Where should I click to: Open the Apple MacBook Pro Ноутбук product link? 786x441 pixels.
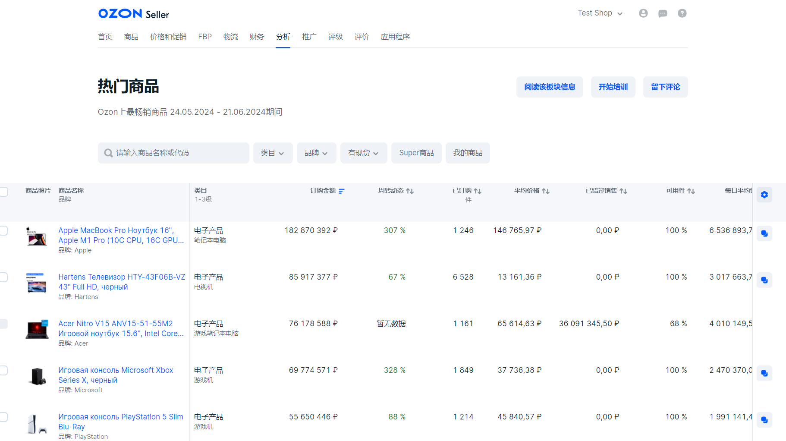point(121,236)
